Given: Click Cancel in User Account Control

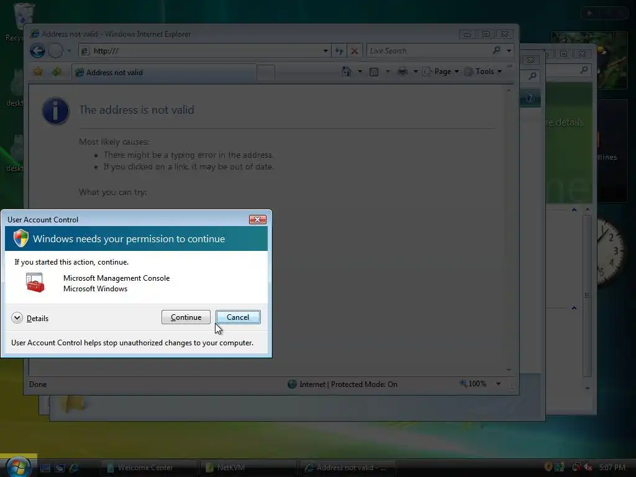Looking at the screenshot, I should click(x=238, y=317).
